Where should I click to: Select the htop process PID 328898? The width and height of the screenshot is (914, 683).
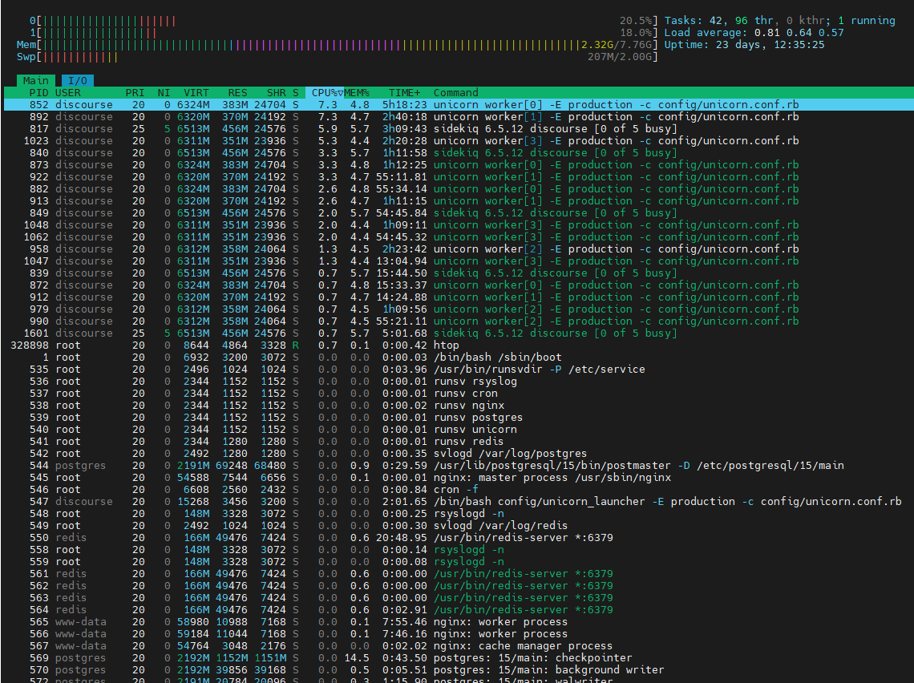[x=457, y=345]
